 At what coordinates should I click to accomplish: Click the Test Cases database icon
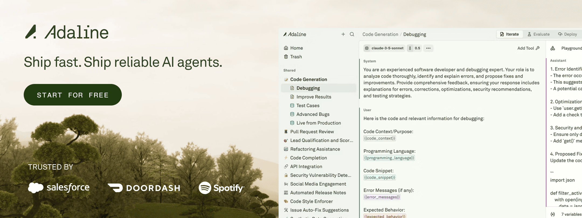292,106
